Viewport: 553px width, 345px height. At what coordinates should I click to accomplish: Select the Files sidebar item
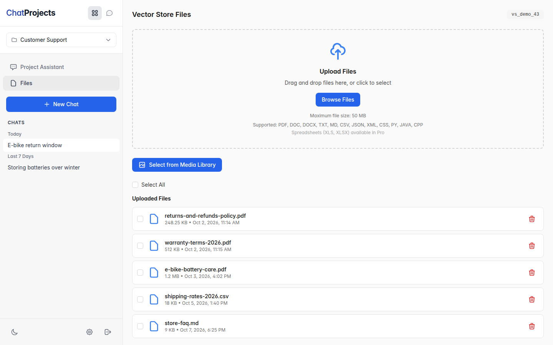click(61, 83)
